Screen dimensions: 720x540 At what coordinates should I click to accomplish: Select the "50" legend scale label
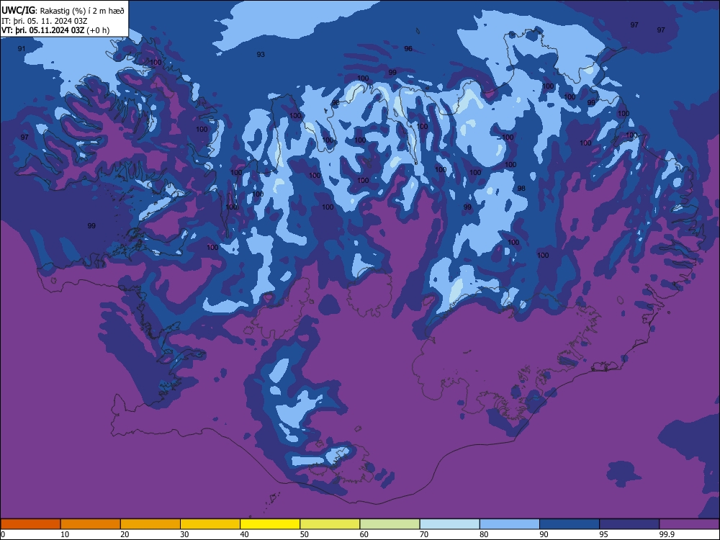coord(305,534)
